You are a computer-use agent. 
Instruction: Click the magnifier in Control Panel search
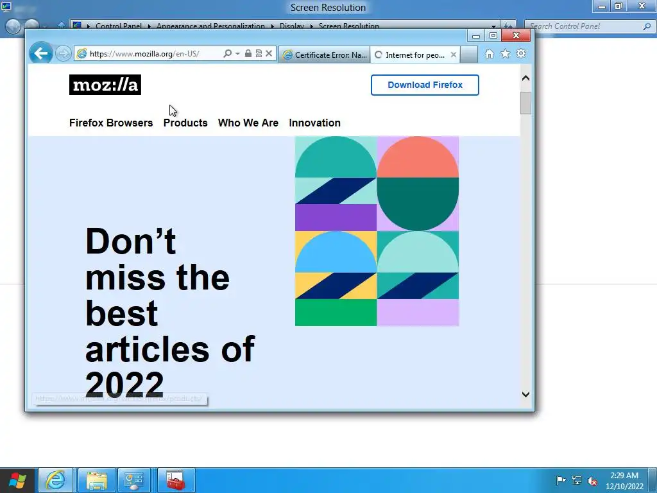point(647,26)
